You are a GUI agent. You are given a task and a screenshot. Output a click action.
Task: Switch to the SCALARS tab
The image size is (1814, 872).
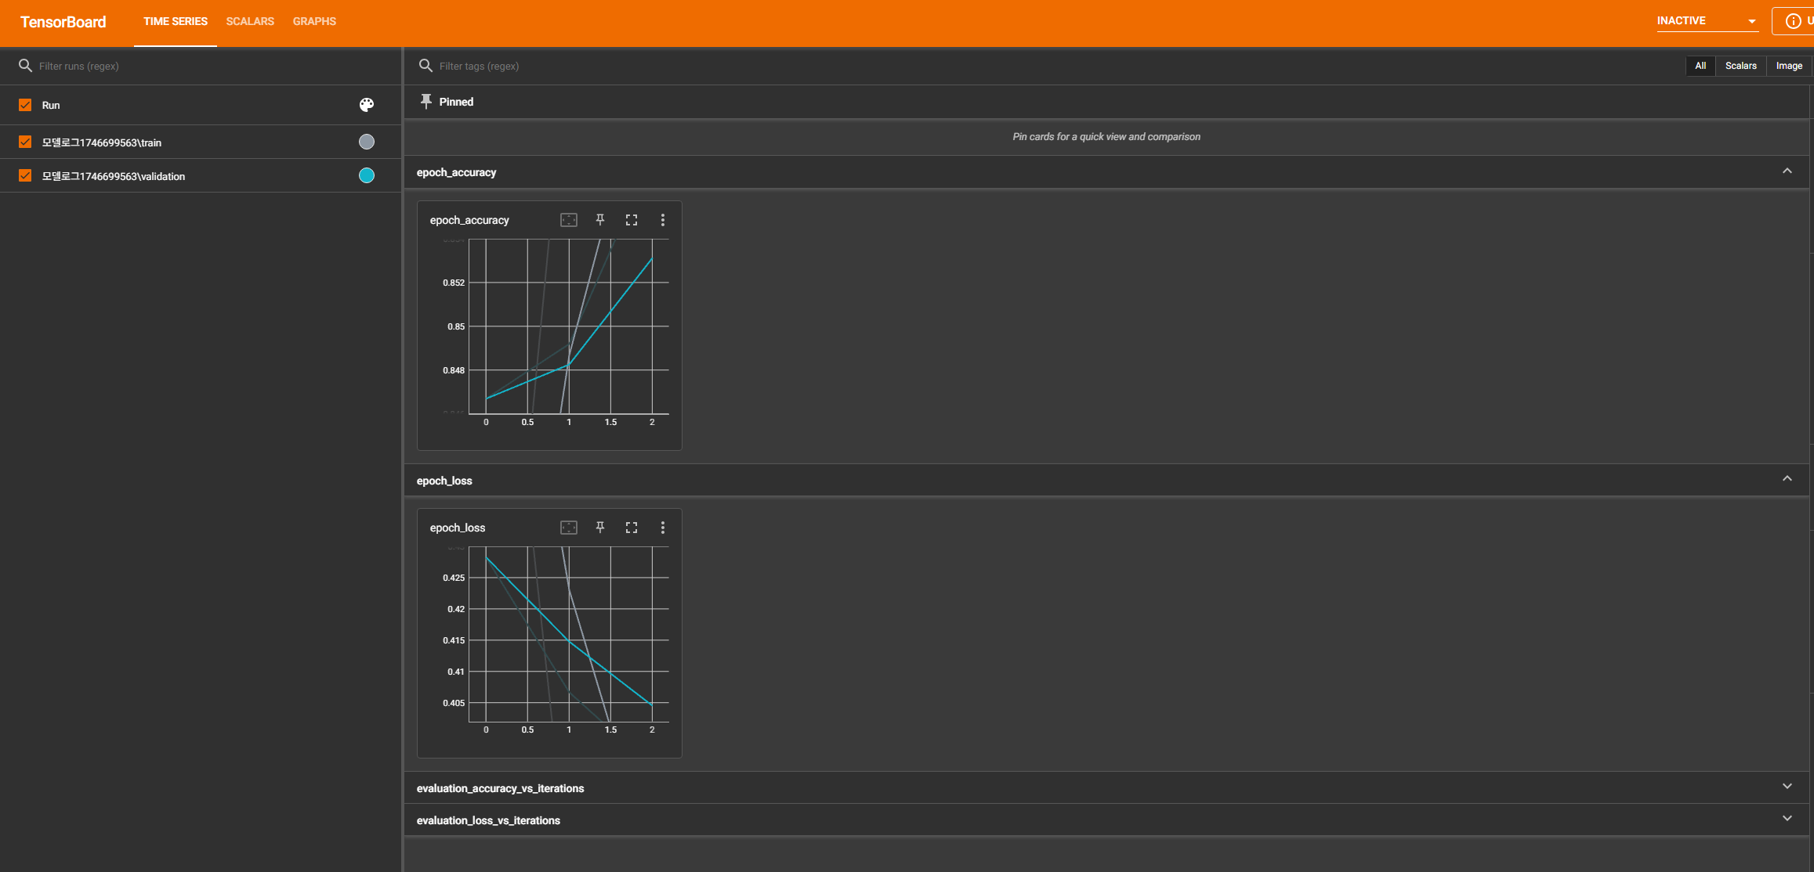(x=250, y=21)
